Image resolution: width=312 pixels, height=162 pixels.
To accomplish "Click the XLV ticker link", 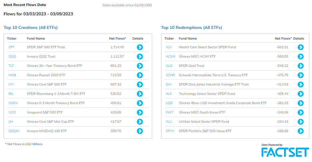I will [x=169, y=47].
